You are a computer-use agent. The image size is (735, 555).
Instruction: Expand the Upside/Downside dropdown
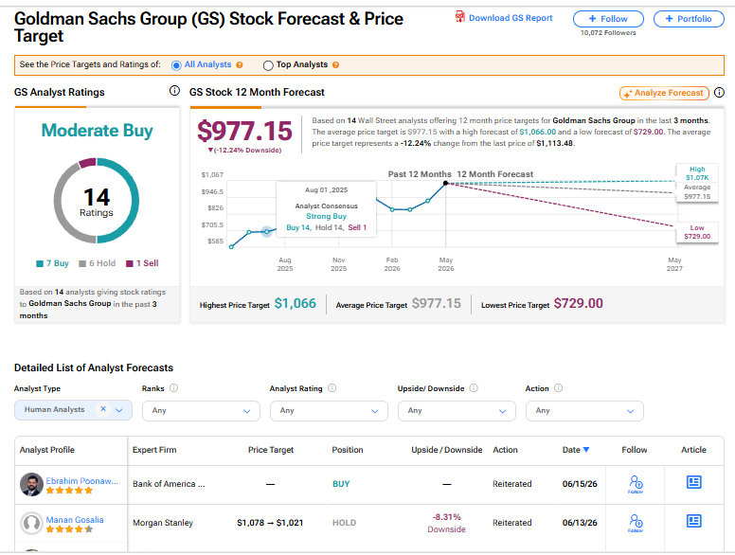tap(457, 411)
